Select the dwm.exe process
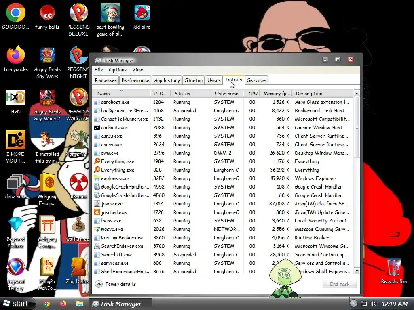The width and height of the screenshot is (414, 310). 223,153
